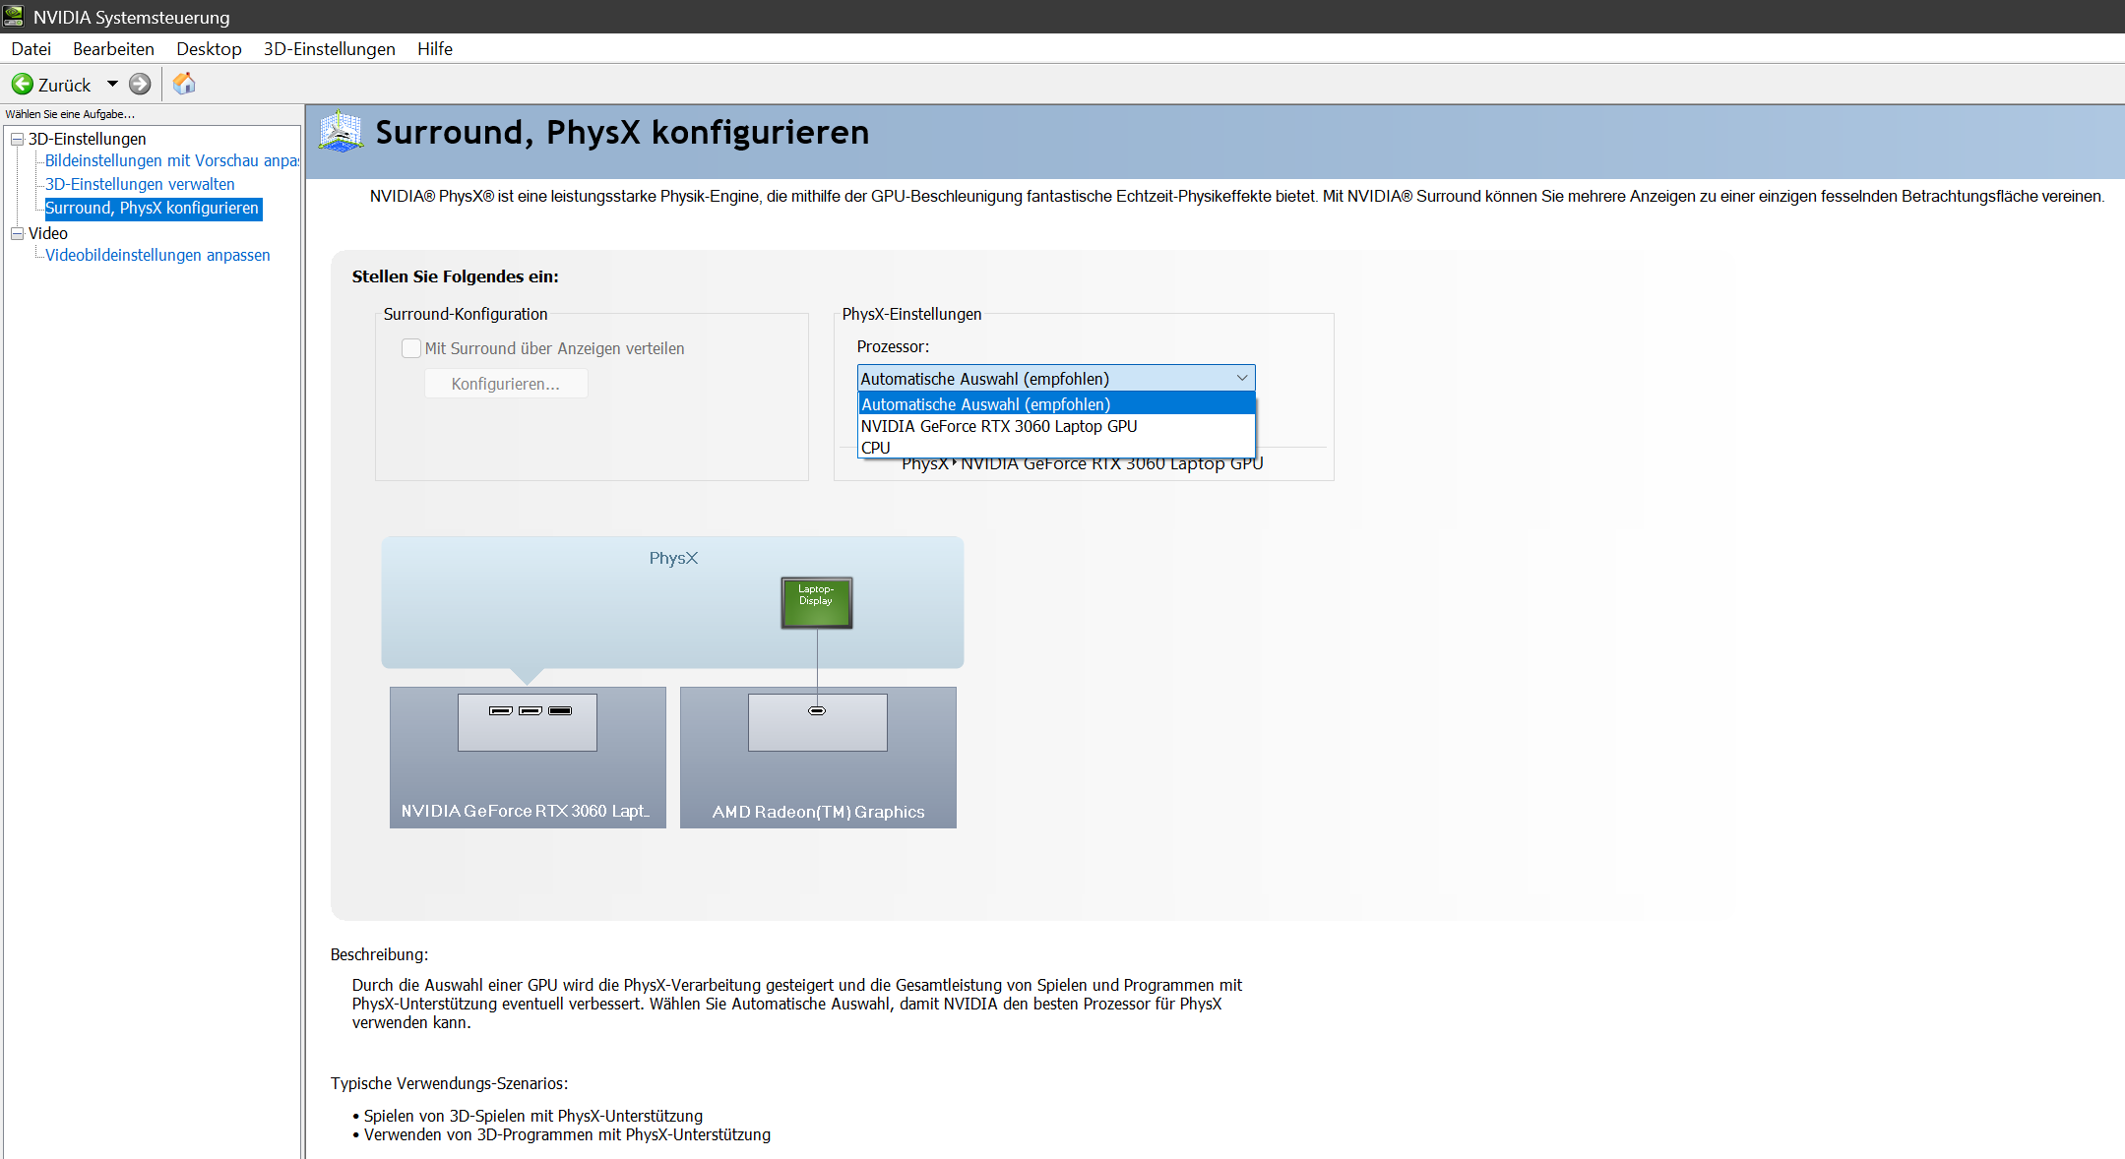Open 3D-Einstellungen verwalten tree link

click(x=140, y=184)
